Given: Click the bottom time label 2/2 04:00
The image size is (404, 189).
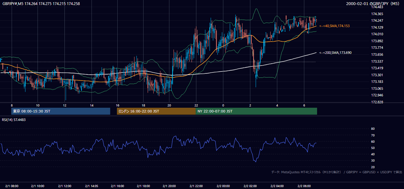Looking at the screenshot, I should (277, 186).
